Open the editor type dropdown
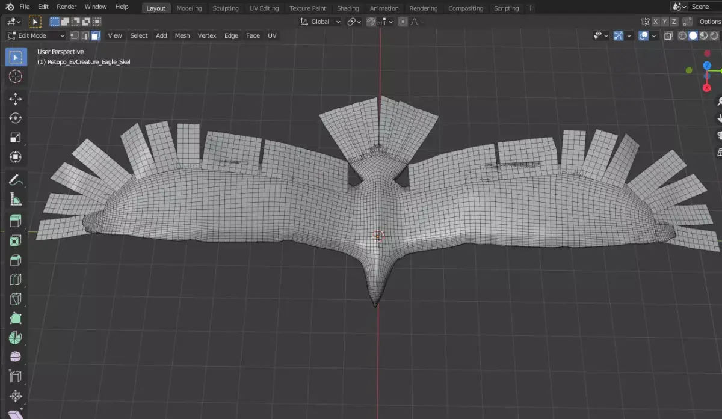The width and height of the screenshot is (722, 419). click(14, 22)
